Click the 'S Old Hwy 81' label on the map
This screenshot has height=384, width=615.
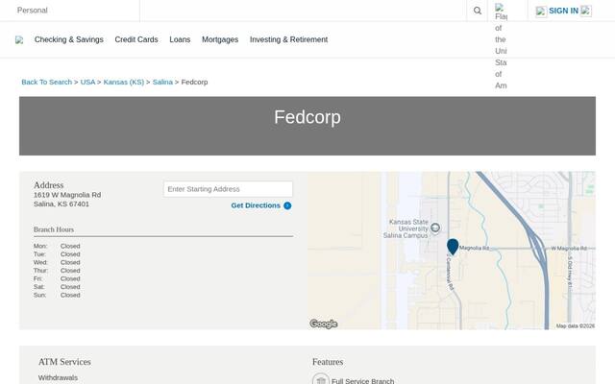tap(570, 271)
